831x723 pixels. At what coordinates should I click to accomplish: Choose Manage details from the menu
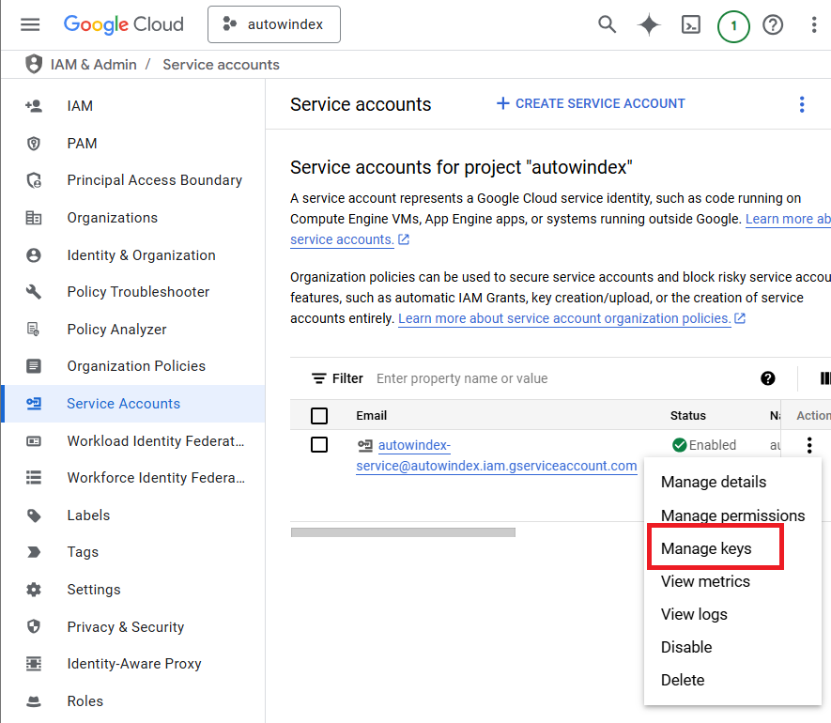coord(733,482)
